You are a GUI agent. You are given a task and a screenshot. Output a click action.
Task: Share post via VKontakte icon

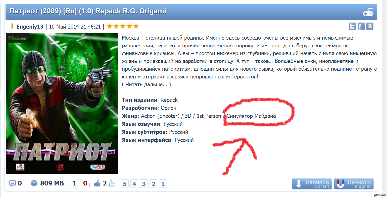click(x=370, y=26)
